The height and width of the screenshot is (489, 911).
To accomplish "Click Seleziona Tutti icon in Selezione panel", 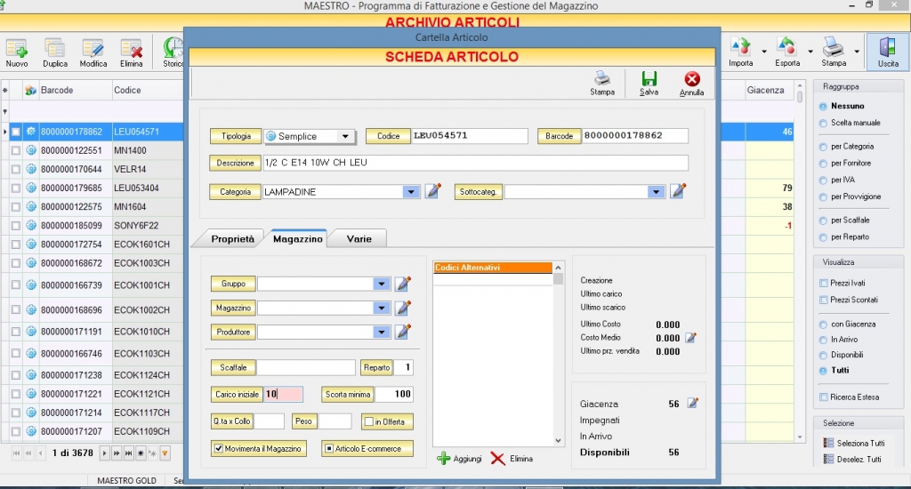I will point(828,443).
